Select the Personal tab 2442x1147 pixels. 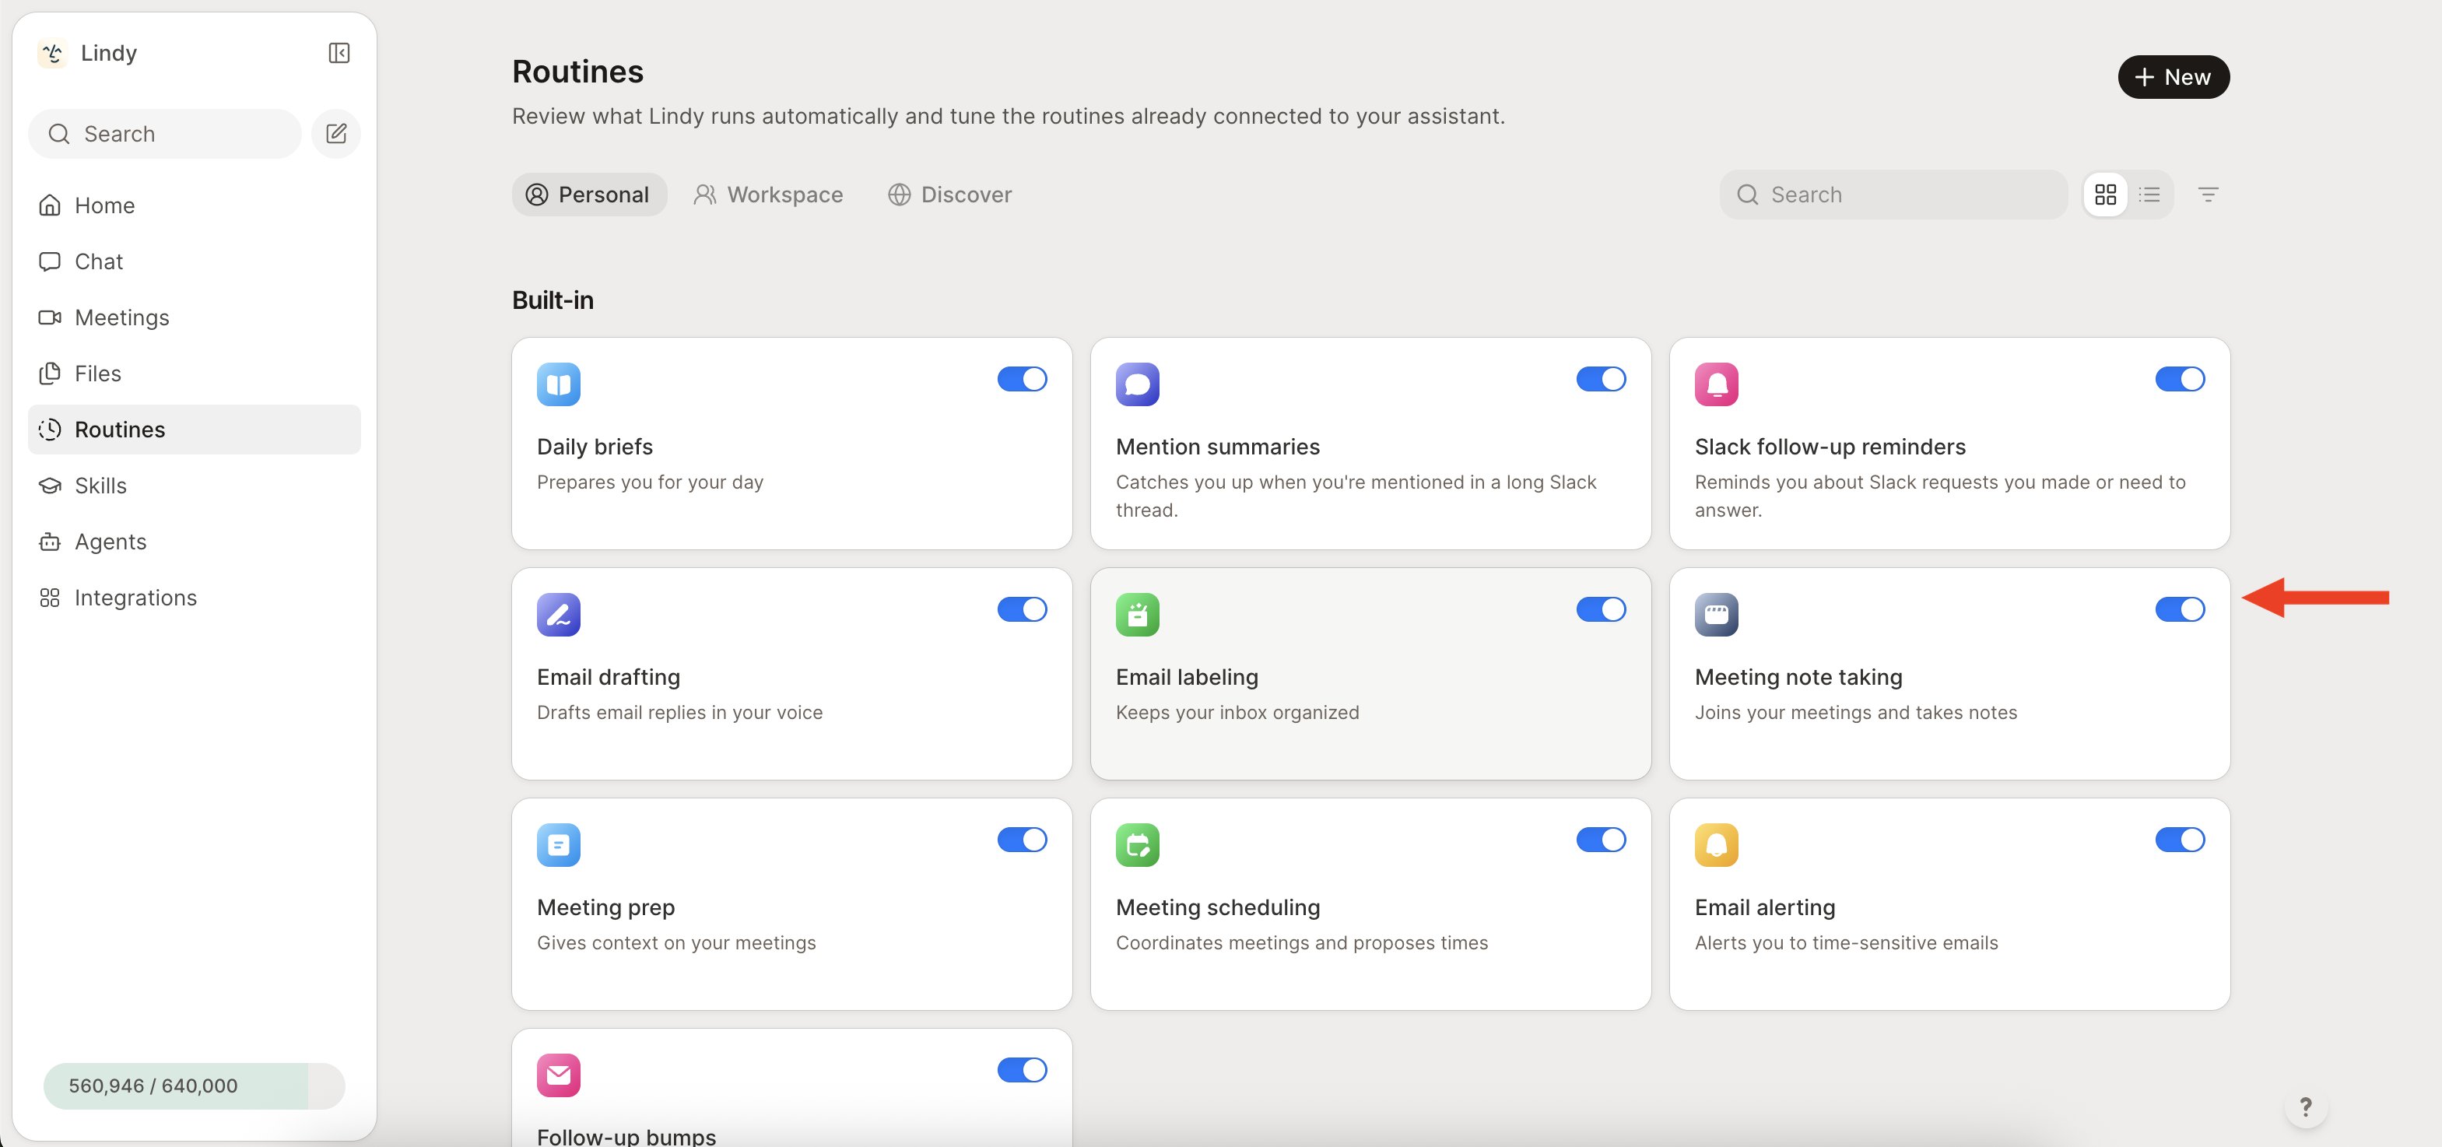point(588,195)
